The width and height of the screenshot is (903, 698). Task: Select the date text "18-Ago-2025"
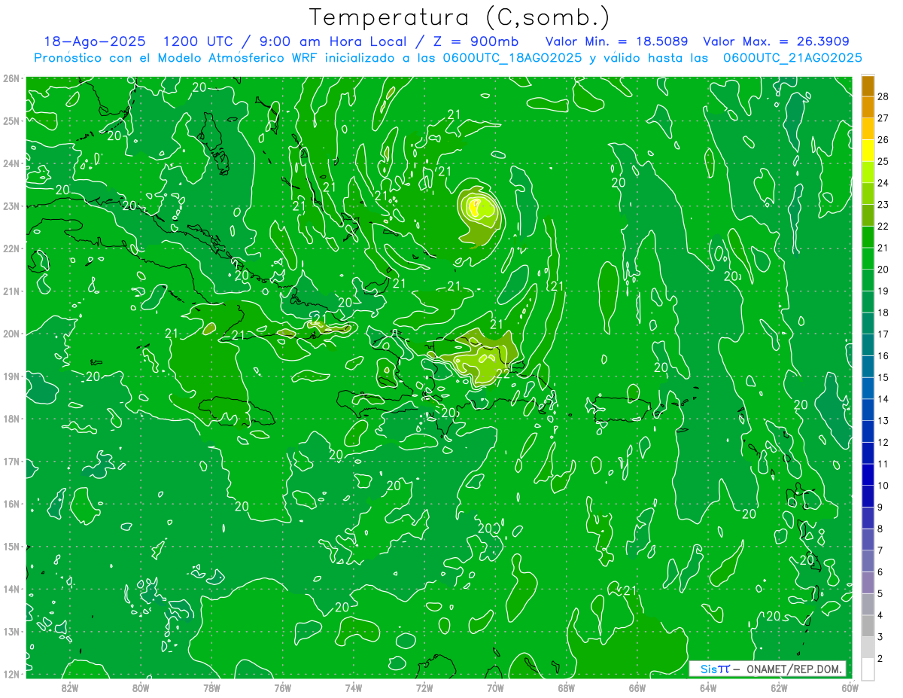click(x=95, y=41)
